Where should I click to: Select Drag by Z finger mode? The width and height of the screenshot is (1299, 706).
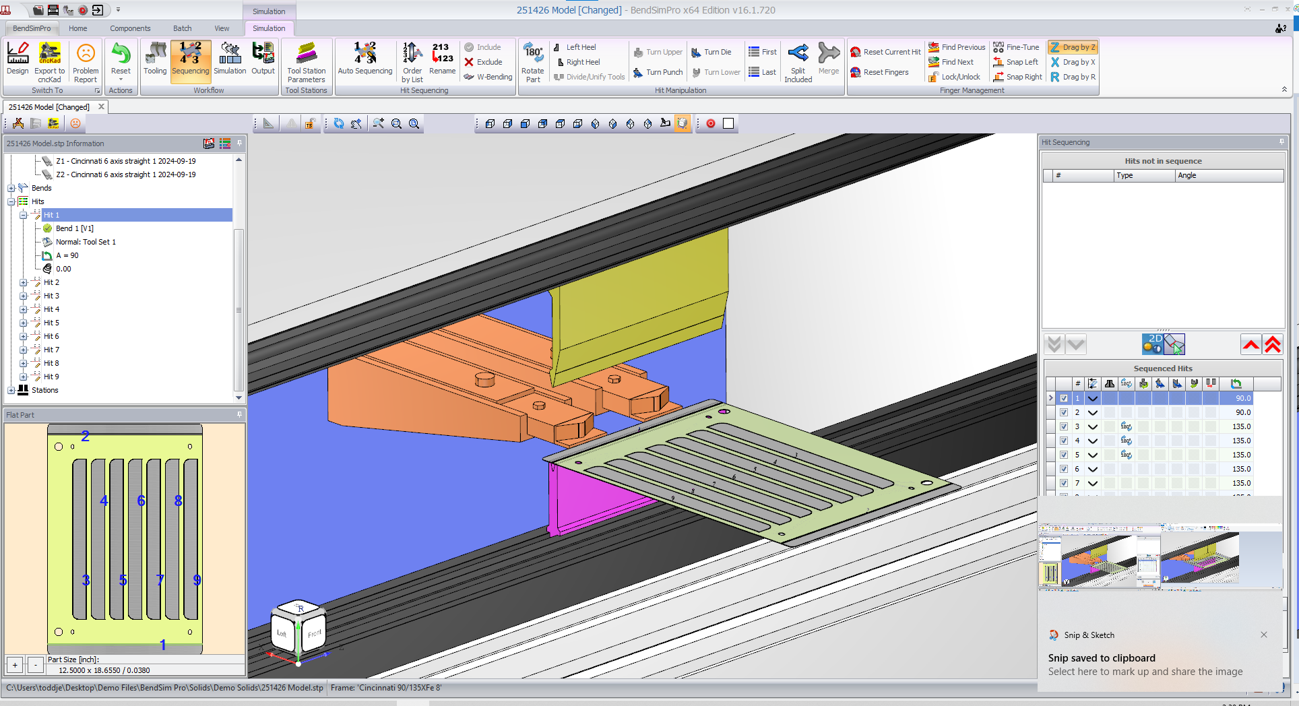click(1073, 47)
